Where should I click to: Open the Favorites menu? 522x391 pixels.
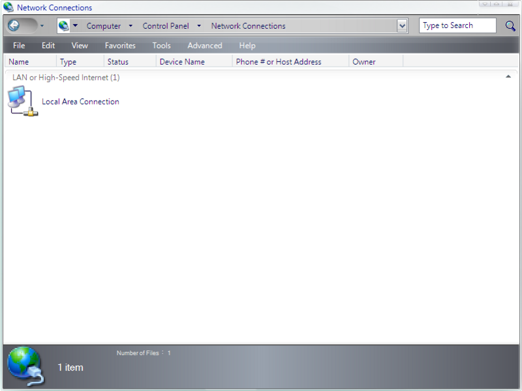pos(120,46)
